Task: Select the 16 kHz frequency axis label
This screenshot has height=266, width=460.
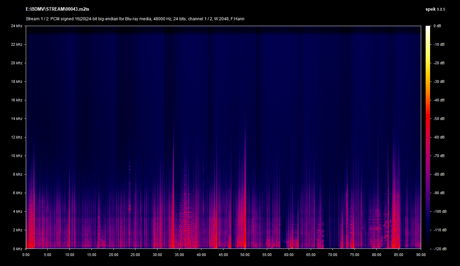Action: (17, 100)
